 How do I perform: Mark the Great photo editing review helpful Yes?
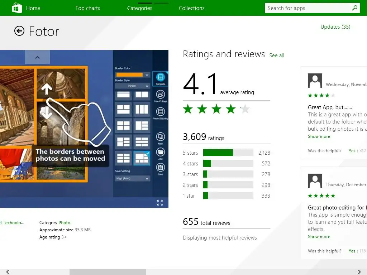pyautogui.click(x=352, y=251)
